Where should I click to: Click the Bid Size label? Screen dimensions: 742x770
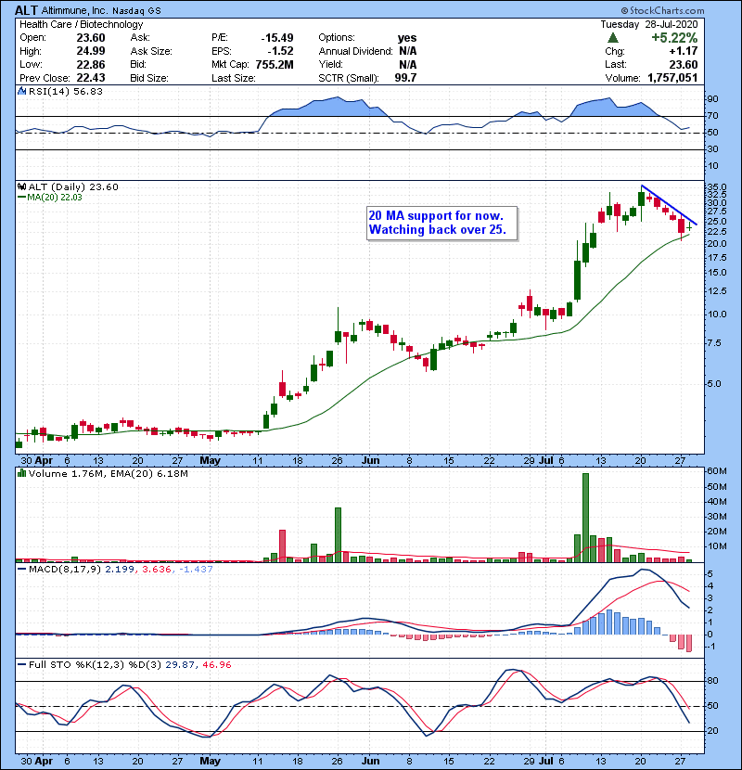[149, 78]
